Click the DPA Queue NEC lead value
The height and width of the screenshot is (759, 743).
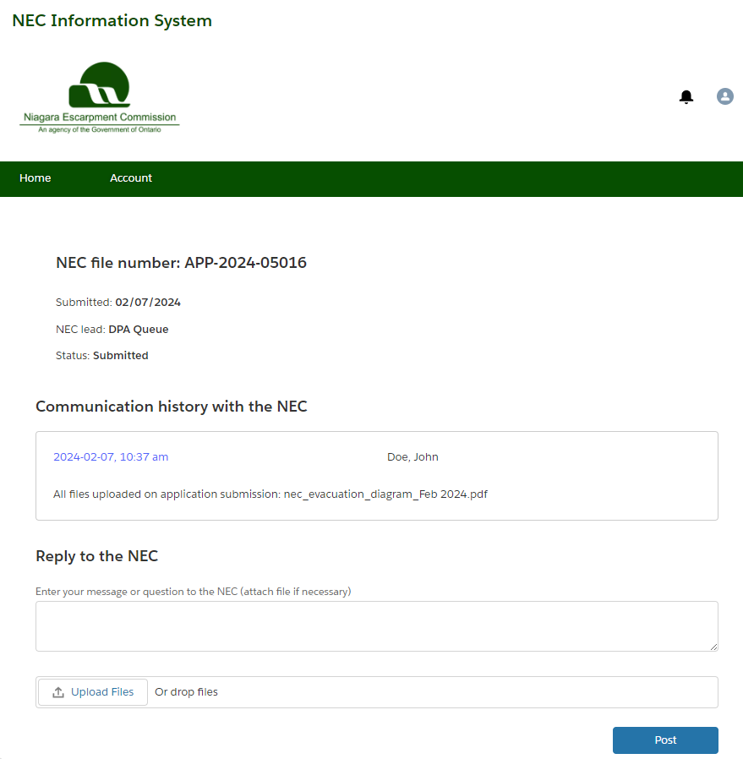click(x=138, y=329)
